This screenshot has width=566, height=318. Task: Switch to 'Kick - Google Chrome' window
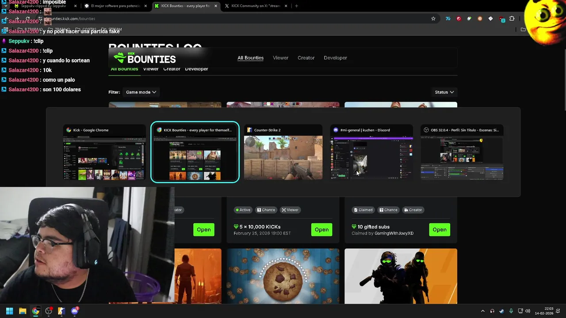tap(104, 152)
